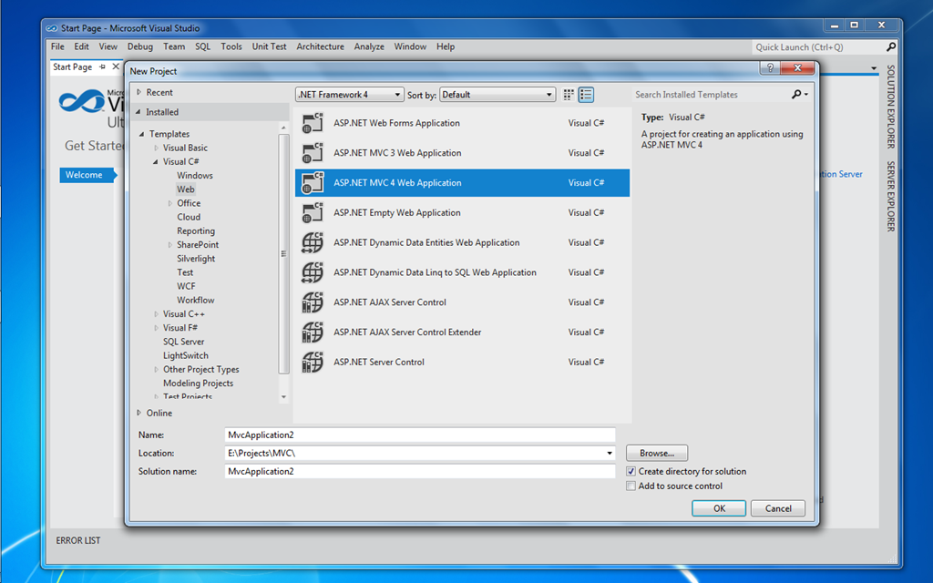Select the Welcome tab on Start Page
Image resolution: width=933 pixels, height=583 pixels.
(x=87, y=175)
